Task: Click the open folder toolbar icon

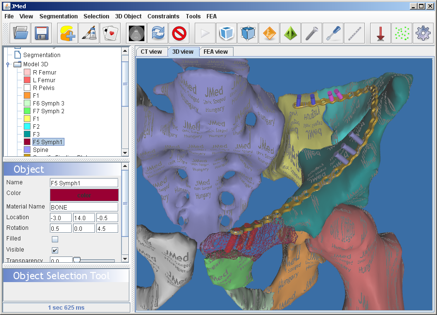Action: coord(21,33)
